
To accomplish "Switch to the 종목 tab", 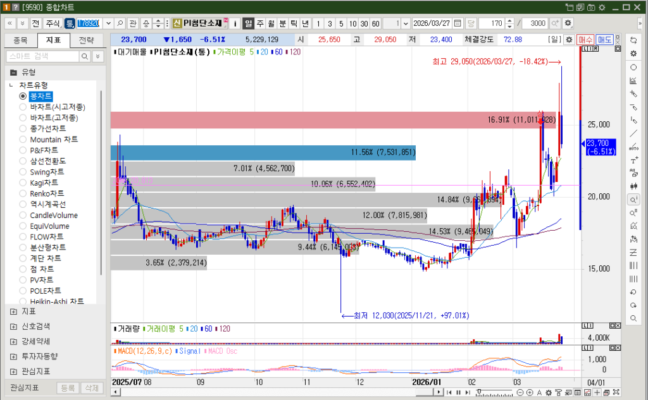I will coord(20,40).
